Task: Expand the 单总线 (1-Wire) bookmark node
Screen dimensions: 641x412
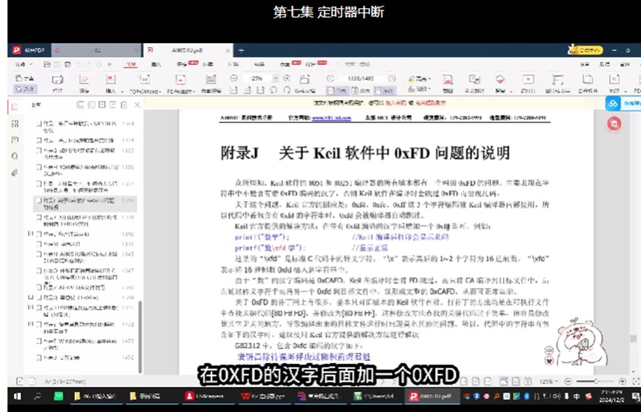Action: tap(30, 297)
